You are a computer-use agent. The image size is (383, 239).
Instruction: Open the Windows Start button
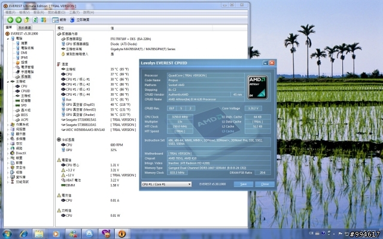(x=7, y=234)
